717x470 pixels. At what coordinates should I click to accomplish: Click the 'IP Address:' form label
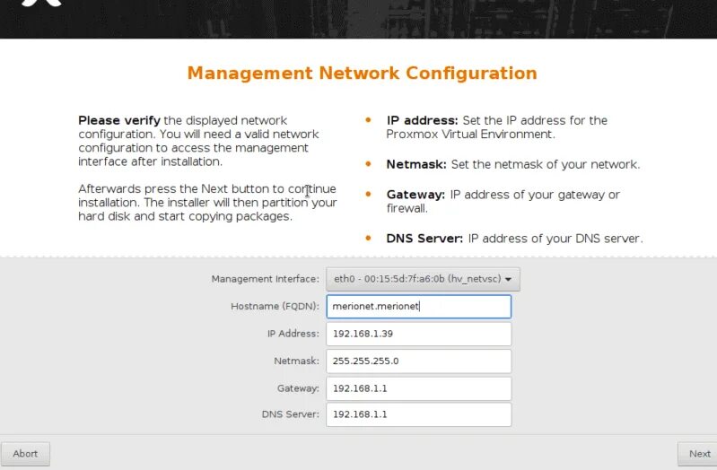click(x=293, y=334)
